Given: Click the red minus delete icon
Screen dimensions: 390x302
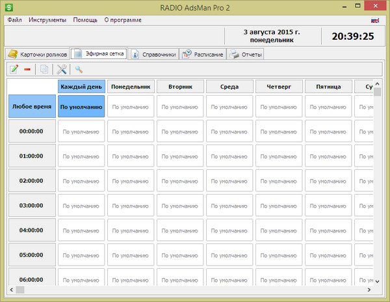Looking at the screenshot, I should point(28,69).
